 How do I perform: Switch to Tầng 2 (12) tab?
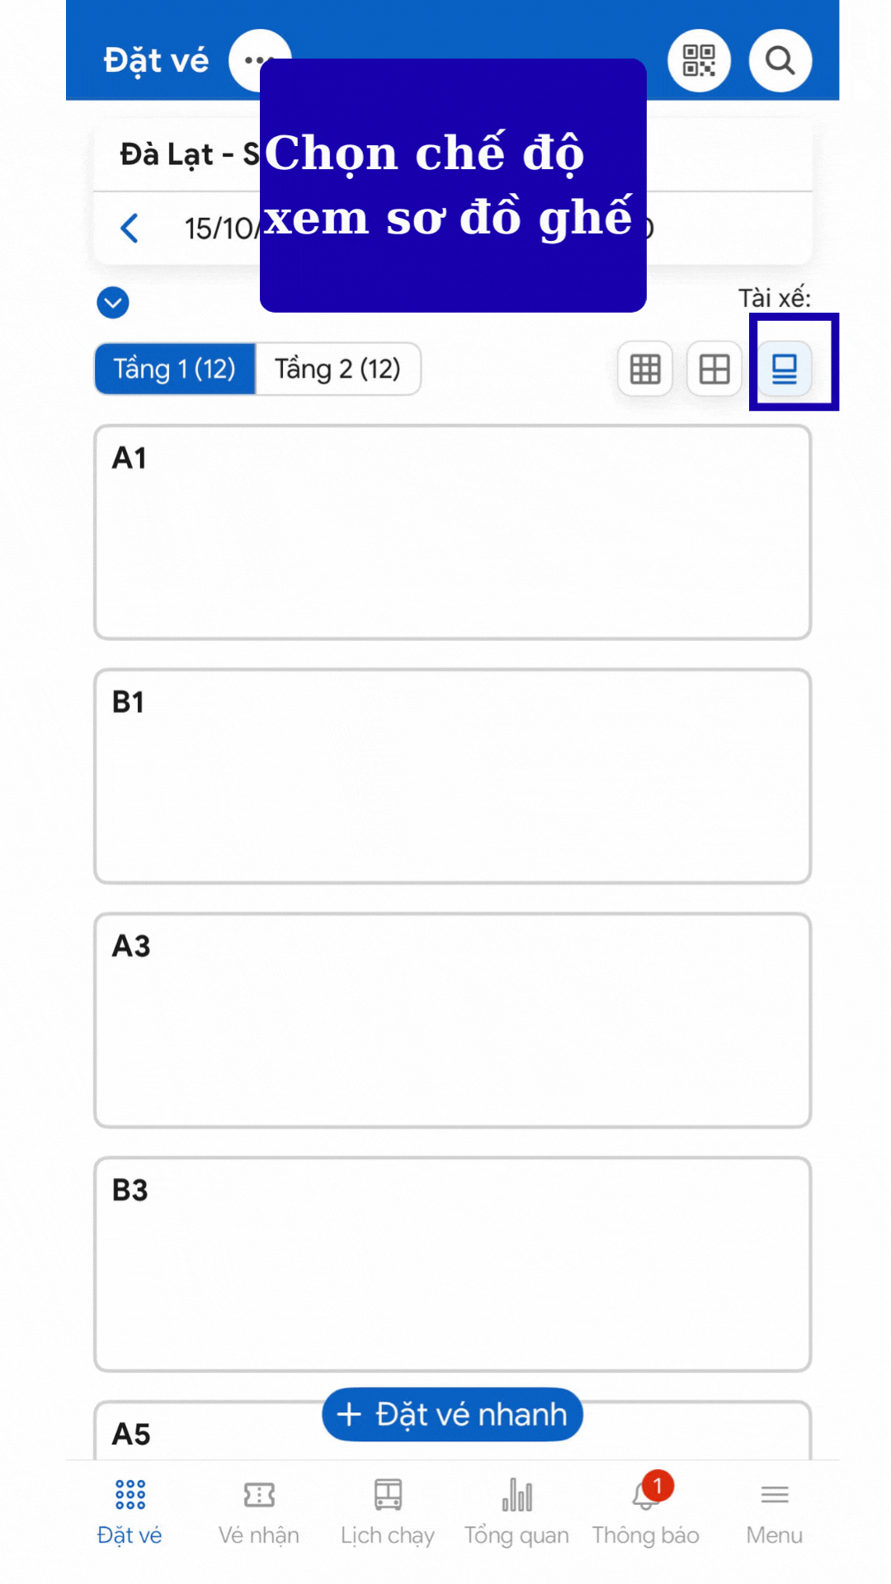tap(337, 369)
